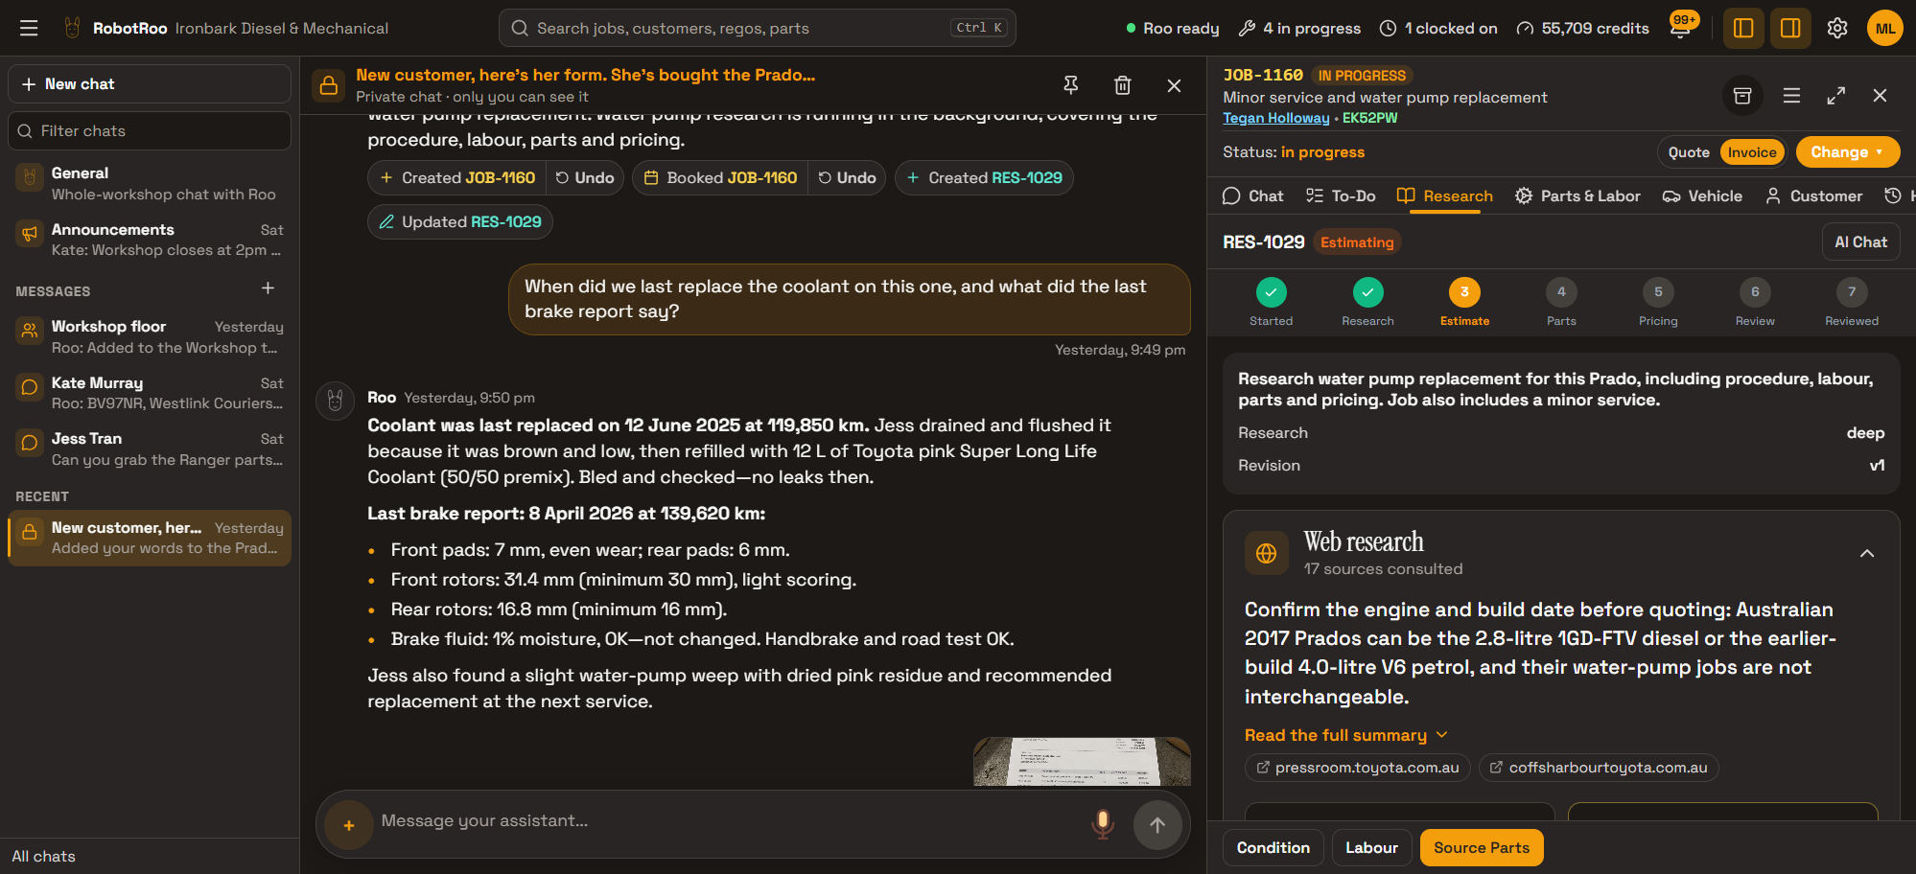1916x874 pixels.
Task: Close the chat conversation panel
Action: tap(1174, 85)
